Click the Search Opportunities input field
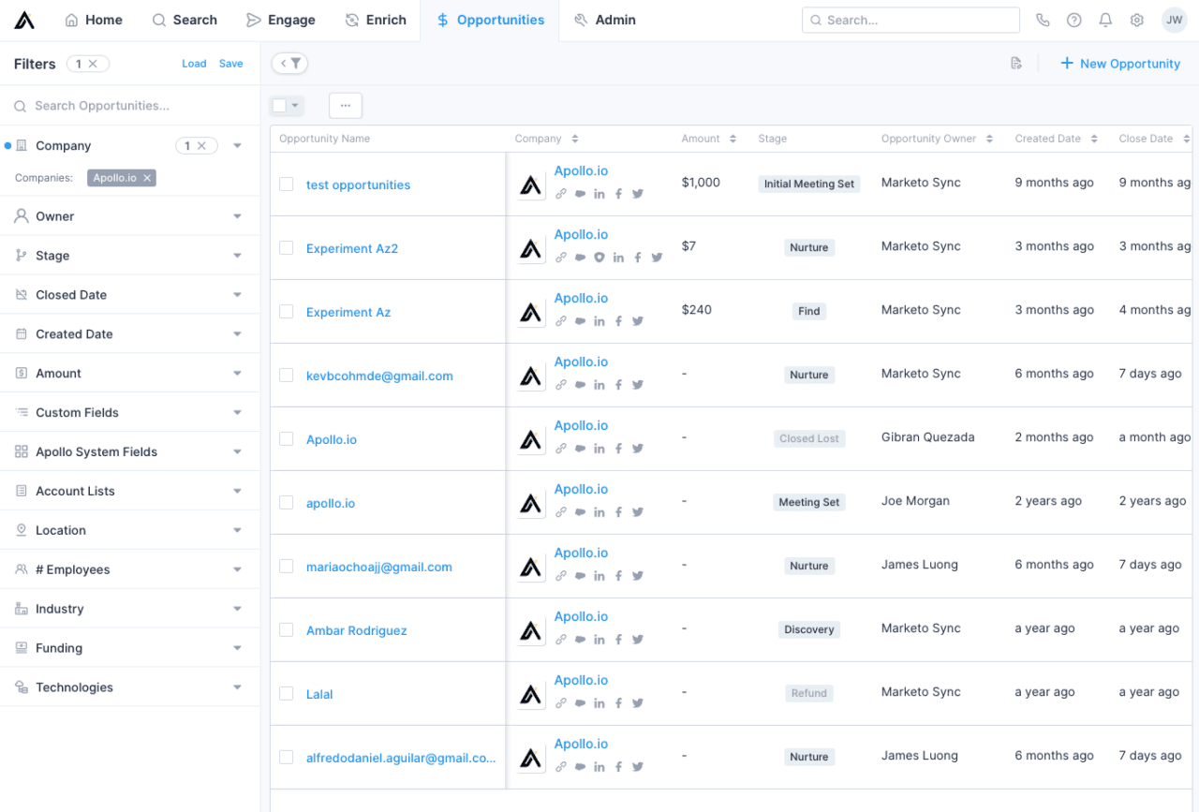 (x=131, y=106)
